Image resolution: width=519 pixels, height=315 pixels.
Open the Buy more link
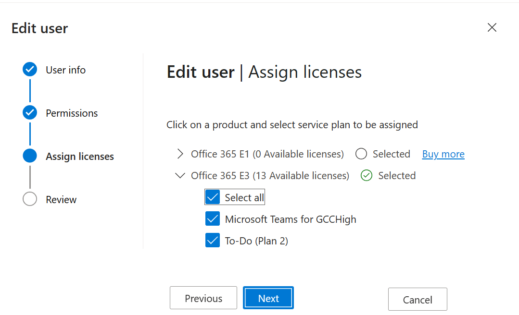(443, 154)
